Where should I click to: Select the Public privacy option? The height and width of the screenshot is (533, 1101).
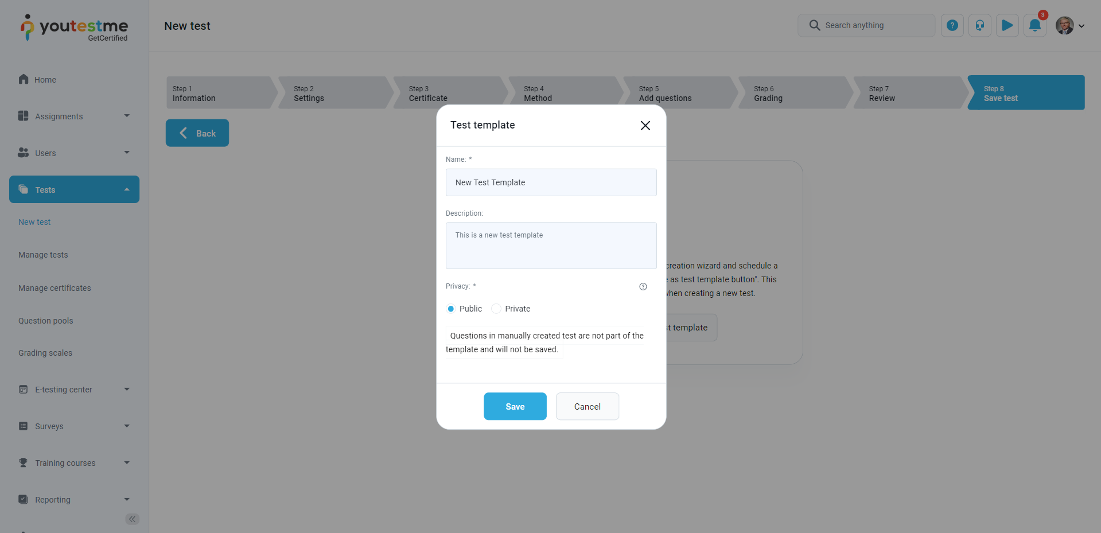coord(451,309)
